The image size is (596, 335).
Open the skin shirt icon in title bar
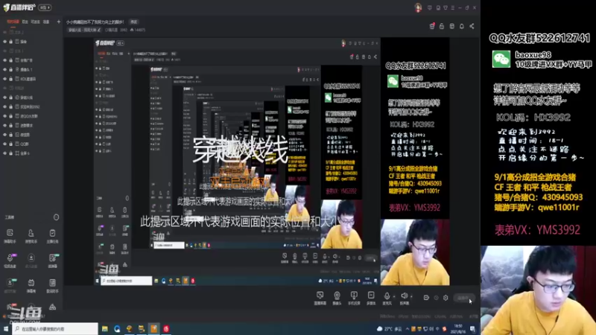pyautogui.click(x=445, y=7)
